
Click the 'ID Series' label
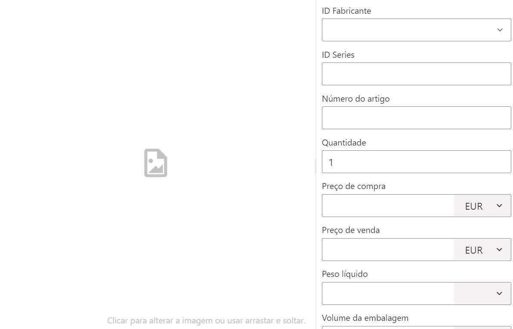[x=338, y=55]
